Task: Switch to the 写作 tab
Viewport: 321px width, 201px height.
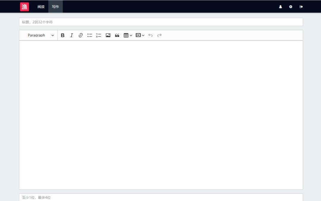Action: tap(55, 7)
